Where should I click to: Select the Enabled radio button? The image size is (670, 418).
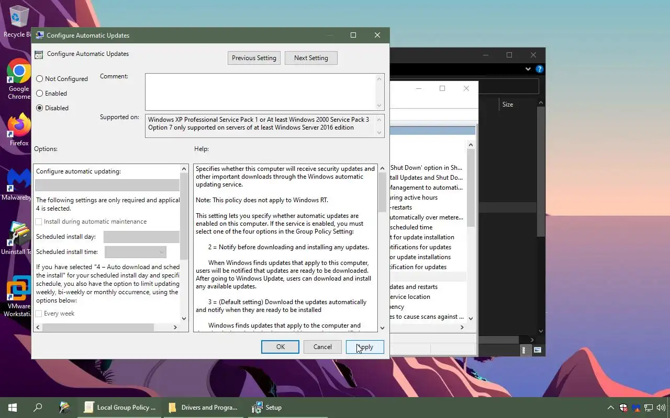39,94
